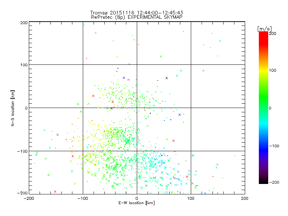The width and height of the screenshot is (288, 216).
Task: Click the blue X marker near 80 km east, -15 km north
Action: click(x=180, y=115)
